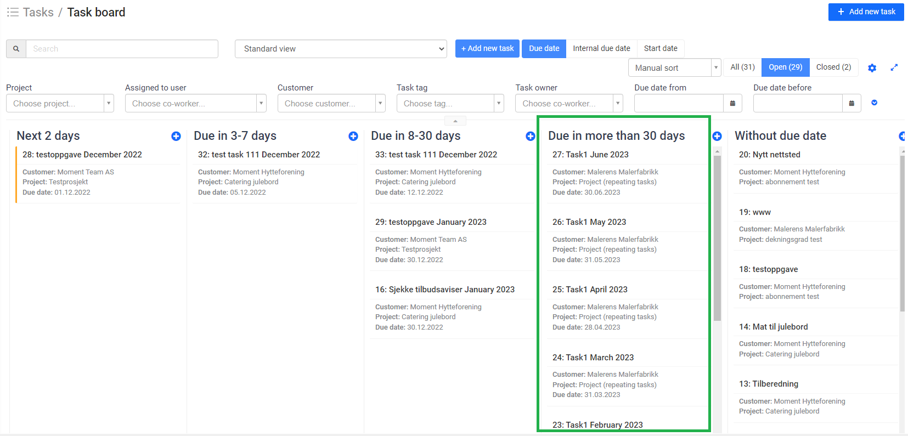Image resolution: width=908 pixels, height=436 pixels.
Task: Open calendar for Due date before
Action: pyautogui.click(x=851, y=103)
